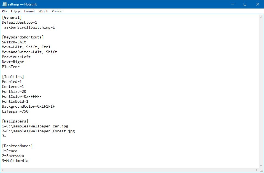Click the TaskbarScrollSwitching=1 line

click(28, 27)
